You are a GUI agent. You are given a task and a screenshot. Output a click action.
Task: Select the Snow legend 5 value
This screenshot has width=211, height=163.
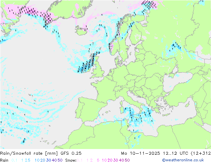(98, 160)
